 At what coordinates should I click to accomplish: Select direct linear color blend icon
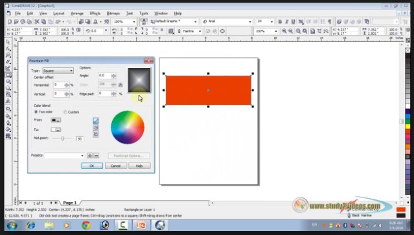(x=96, y=121)
